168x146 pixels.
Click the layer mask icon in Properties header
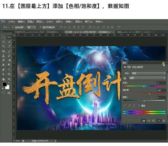pos(129,67)
